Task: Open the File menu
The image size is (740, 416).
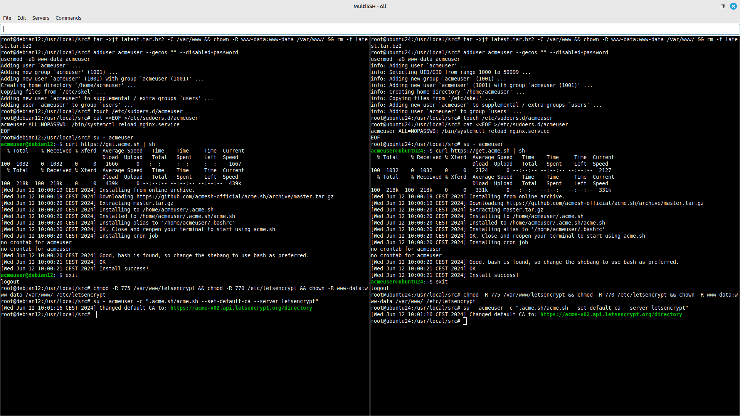Action: (7, 18)
